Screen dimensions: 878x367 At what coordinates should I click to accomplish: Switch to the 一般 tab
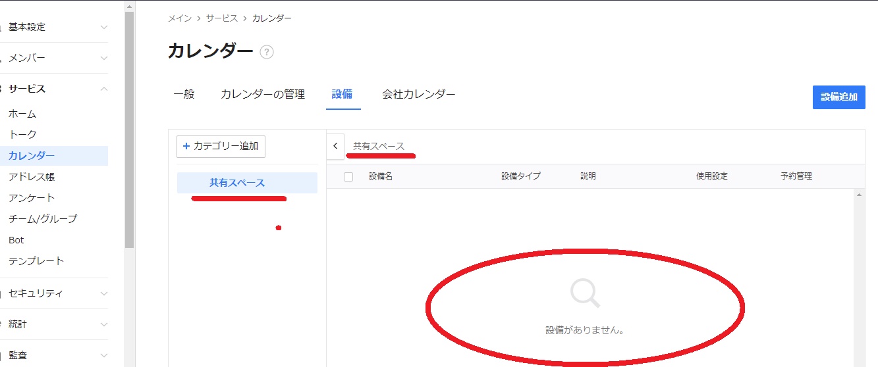point(184,94)
